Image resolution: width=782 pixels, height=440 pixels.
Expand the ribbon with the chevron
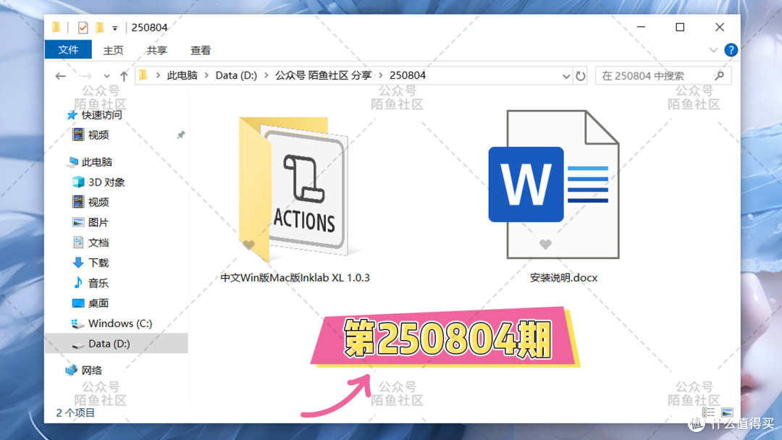click(714, 50)
